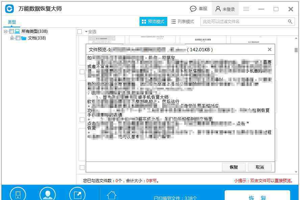
Task: Tick the 全选 select-all checkbox
Action: coord(80,32)
